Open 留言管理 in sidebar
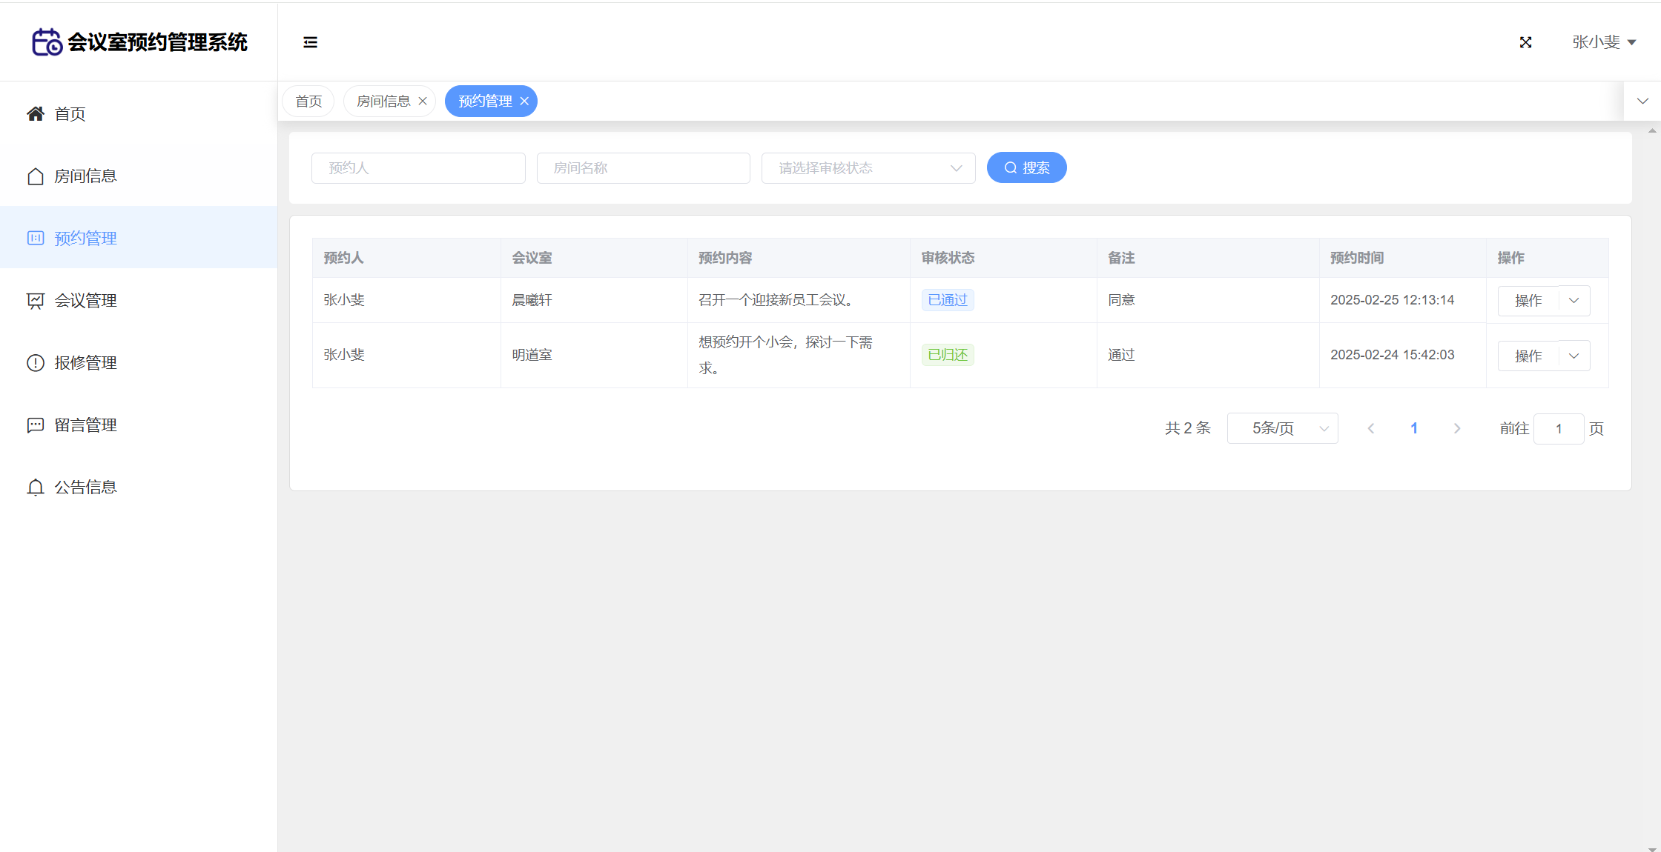Image resolution: width=1661 pixels, height=852 pixels. point(85,425)
